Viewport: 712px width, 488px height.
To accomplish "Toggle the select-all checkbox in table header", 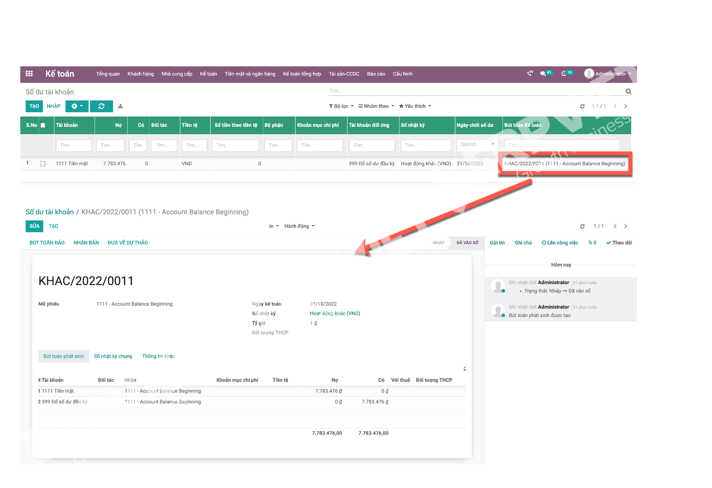I will tap(43, 125).
